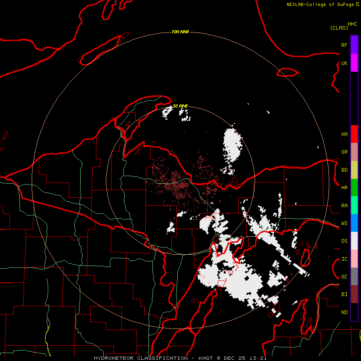Click the IC legend label
Screen dimensions: 361x361
[345, 259]
